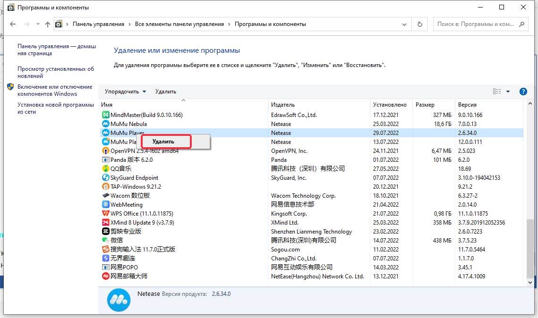This screenshot has height=318, width=538.
Task: Click the MuMu Nebula program icon
Action: click(106, 124)
